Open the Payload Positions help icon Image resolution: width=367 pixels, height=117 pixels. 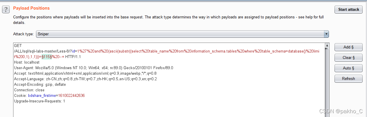pyautogui.click(x=6, y=10)
